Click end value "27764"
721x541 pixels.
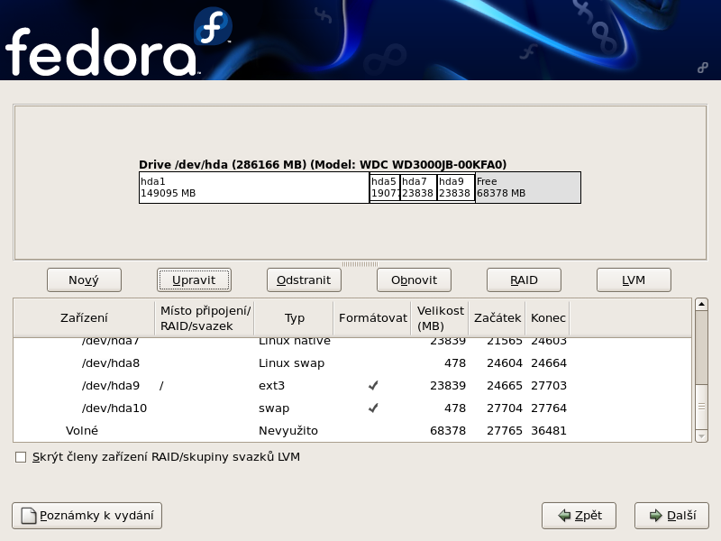pos(549,408)
